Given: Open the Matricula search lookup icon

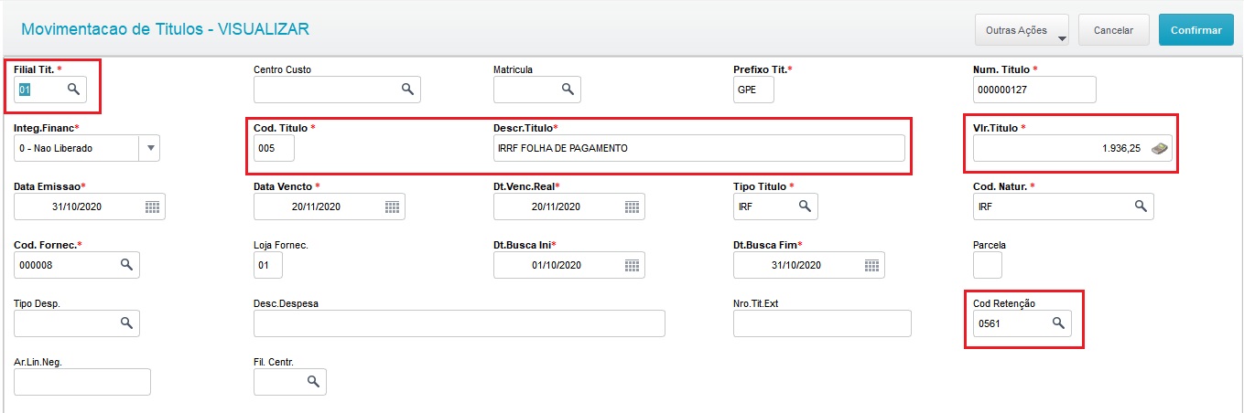Looking at the screenshot, I should pyautogui.click(x=568, y=90).
